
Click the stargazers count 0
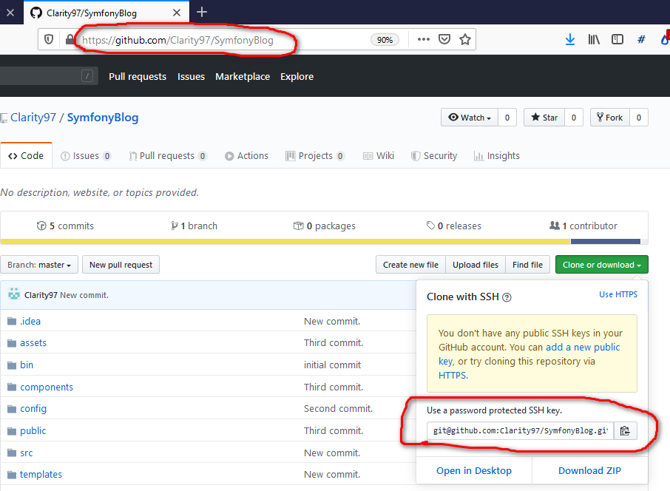(x=574, y=118)
